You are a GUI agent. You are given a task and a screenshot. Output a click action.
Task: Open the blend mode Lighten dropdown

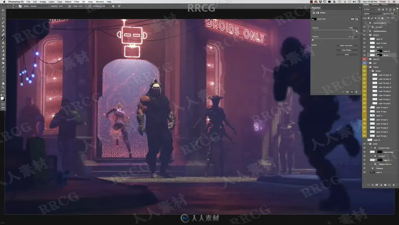pos(373,14)
